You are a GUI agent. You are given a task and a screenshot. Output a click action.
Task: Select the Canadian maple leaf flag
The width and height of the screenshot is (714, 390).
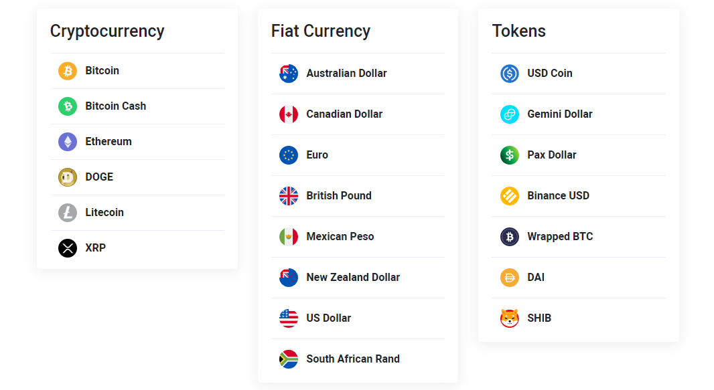point(289,114)
